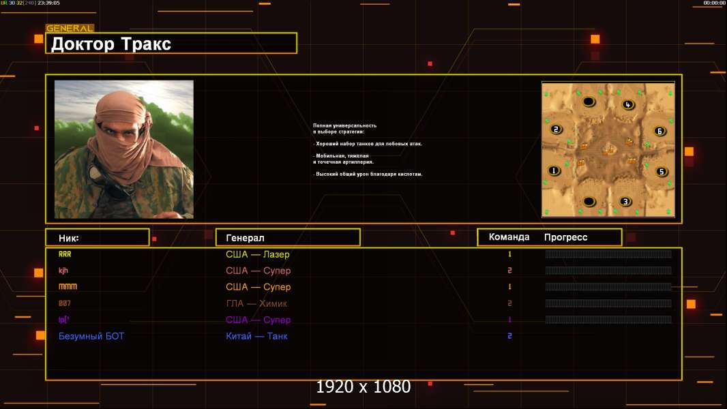Image resolution: width=727 pixels, height=409 pixels.
Task: Click the loading progress bar for RRR
Action: (x=608, y=254)
